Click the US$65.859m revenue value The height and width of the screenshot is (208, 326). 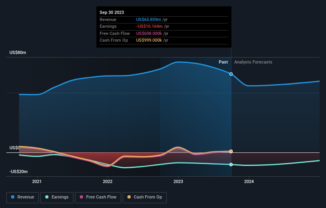click(x=149, y=19)
